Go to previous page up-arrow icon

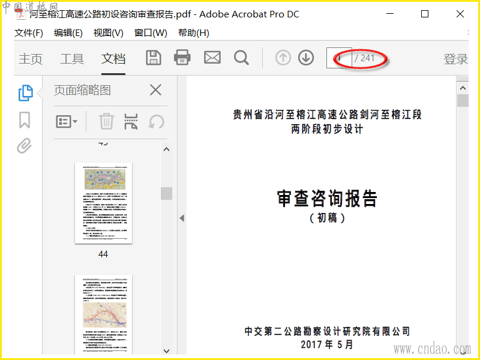point(283,58)
